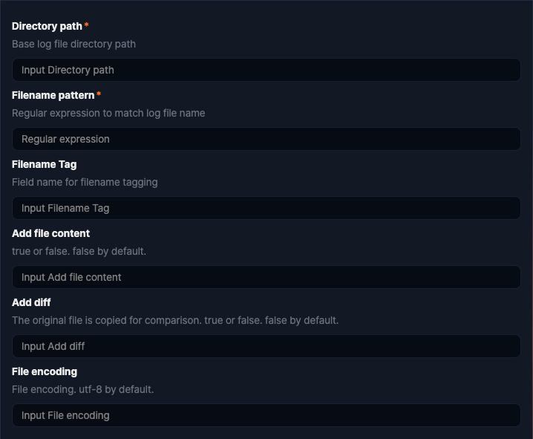Click the required asterisk beside Directory path
Viewport: 533px width, 439px height.
(87, 25)
